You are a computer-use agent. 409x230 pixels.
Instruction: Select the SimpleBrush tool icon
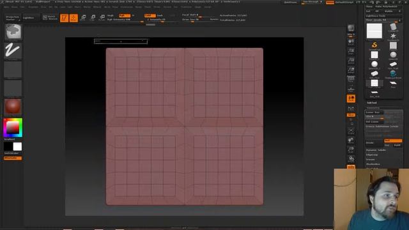tap(374, 45)
